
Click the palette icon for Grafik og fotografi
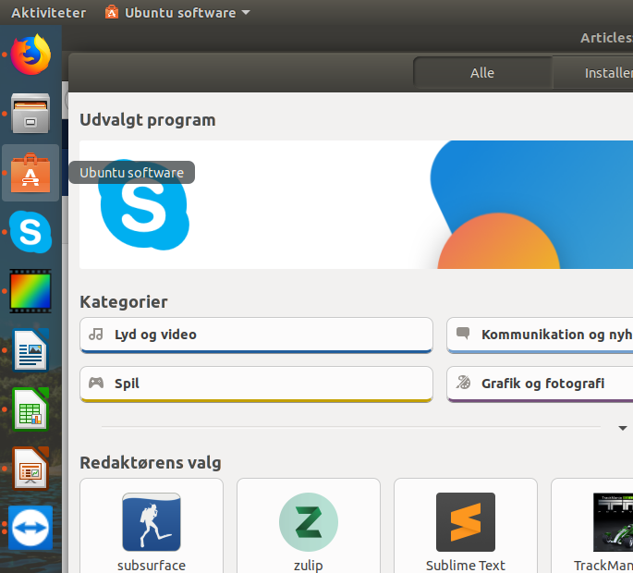(463, 383)
